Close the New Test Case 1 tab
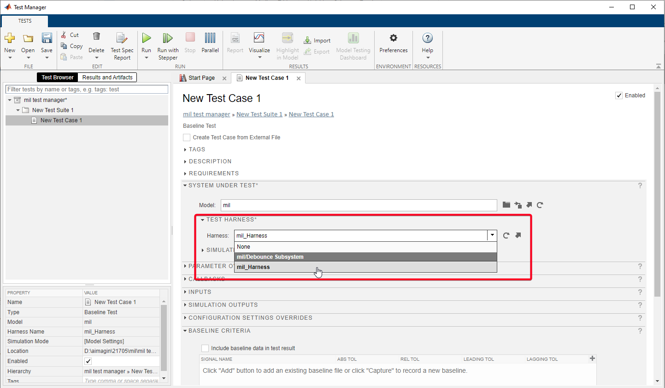The width and height of the screenshot is (665, 388). pos(299,78)
